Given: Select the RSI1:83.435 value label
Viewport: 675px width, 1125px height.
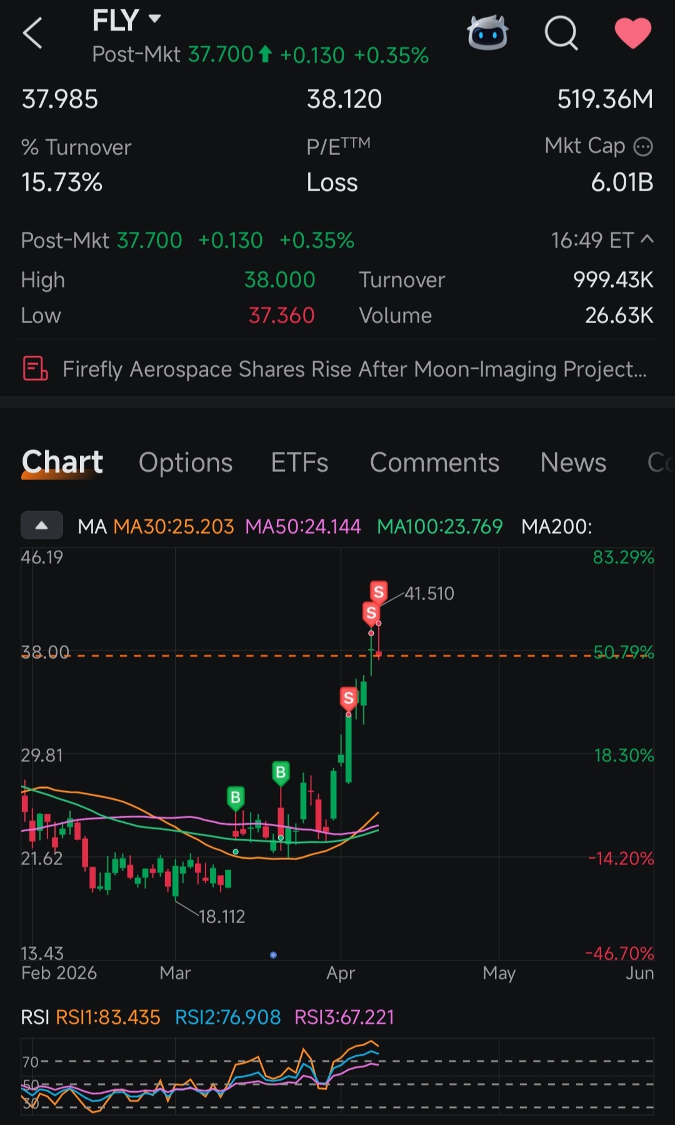Looking at the screenshot, I should (x=108, y=1017).
